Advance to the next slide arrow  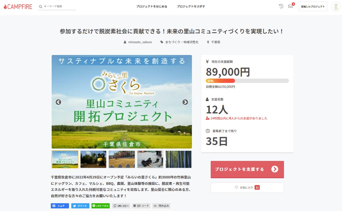[185, 102]
